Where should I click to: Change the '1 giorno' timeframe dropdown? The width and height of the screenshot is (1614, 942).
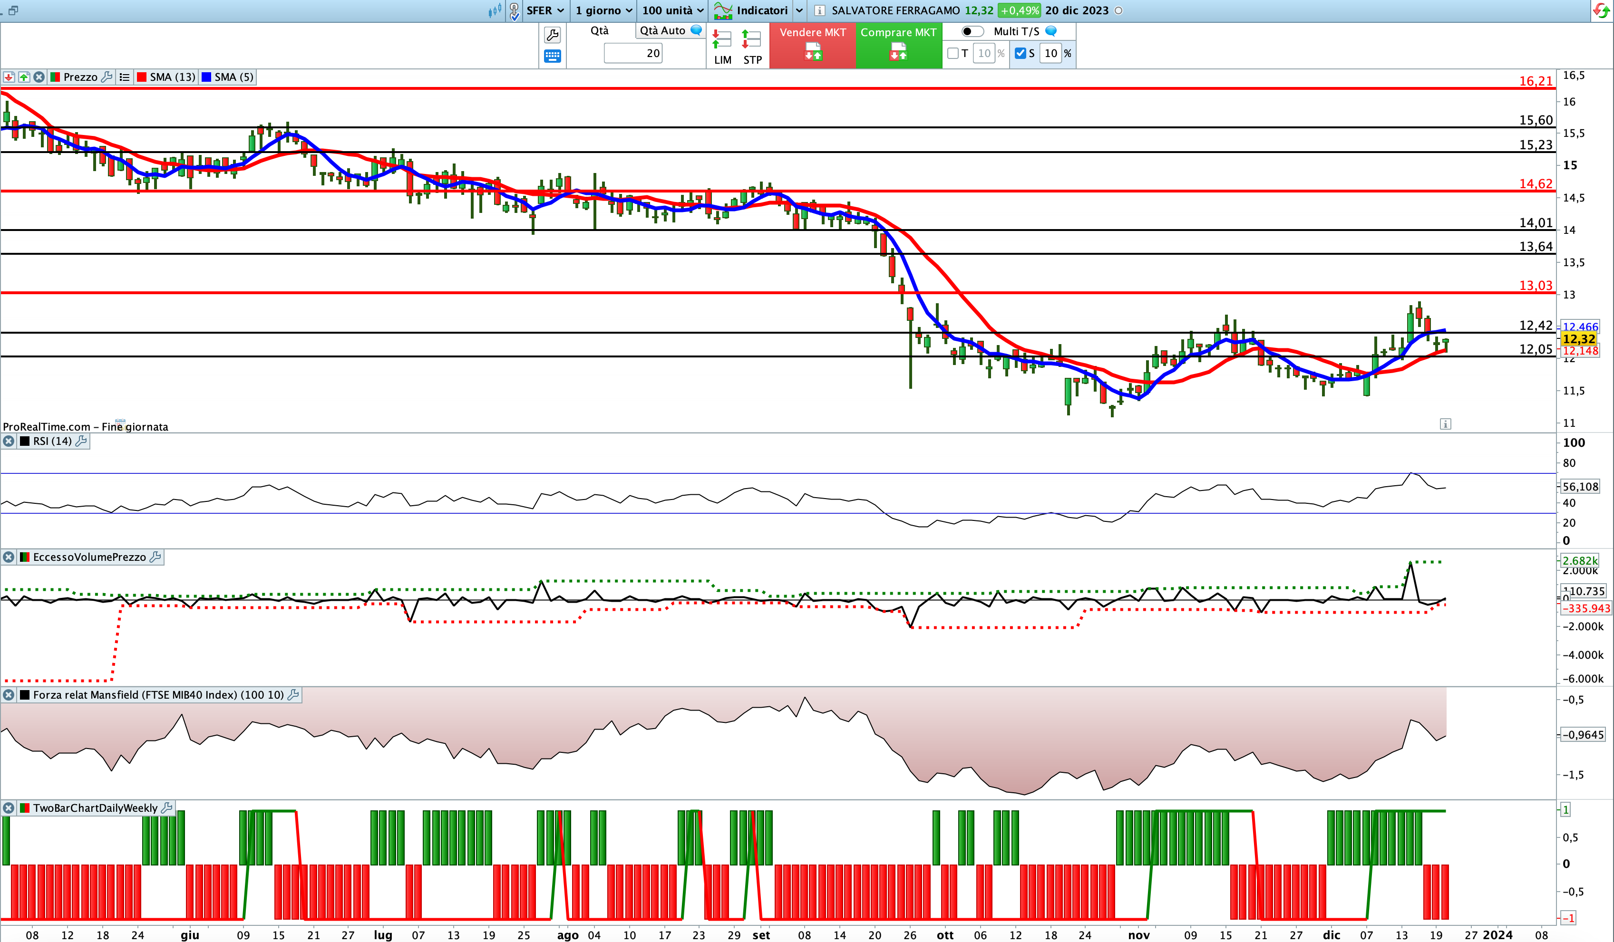coord(603,10)
